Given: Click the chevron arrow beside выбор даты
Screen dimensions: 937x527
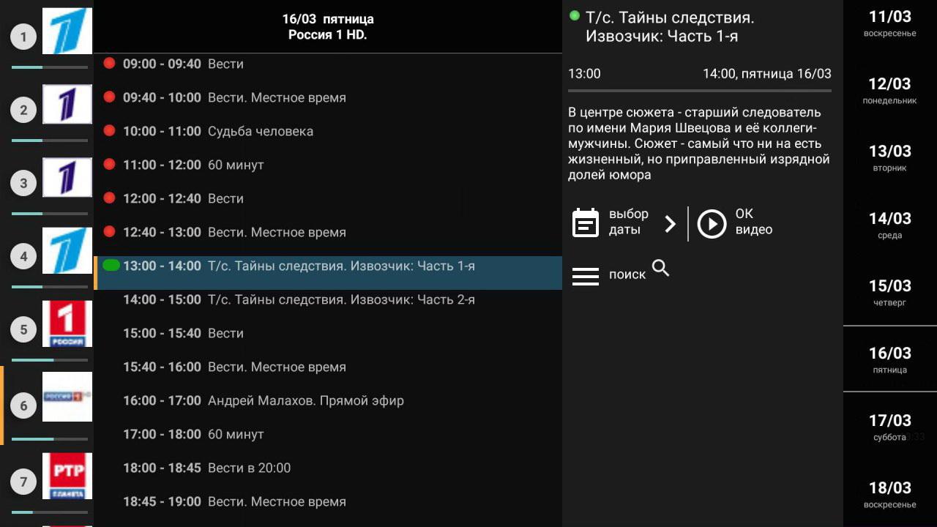Looking at the screenshot, I should [x=670, y=224].
